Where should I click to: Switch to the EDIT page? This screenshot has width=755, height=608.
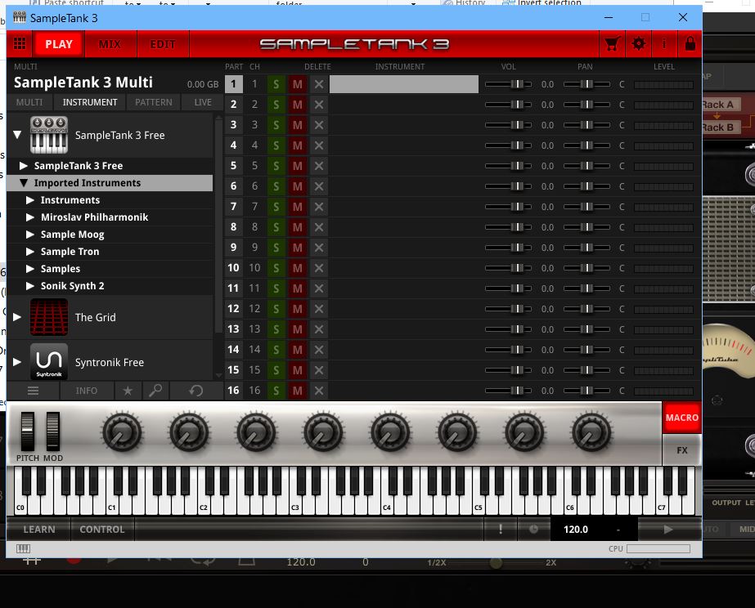tap(163, 44)
